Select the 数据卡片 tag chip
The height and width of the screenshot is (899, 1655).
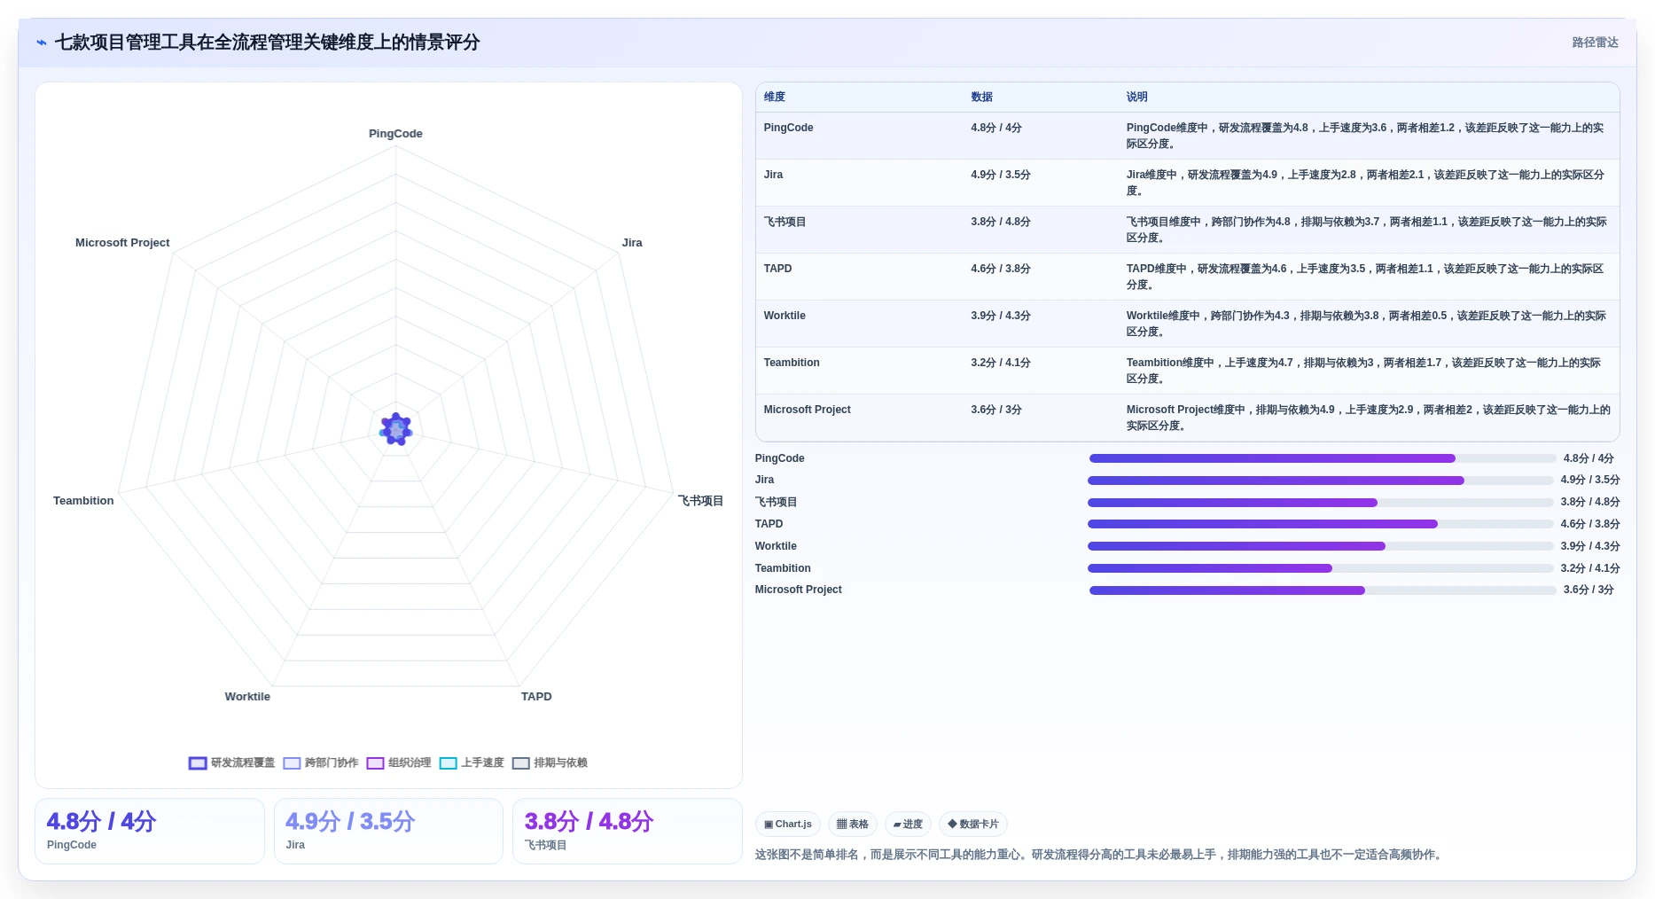tap(973, 824)
